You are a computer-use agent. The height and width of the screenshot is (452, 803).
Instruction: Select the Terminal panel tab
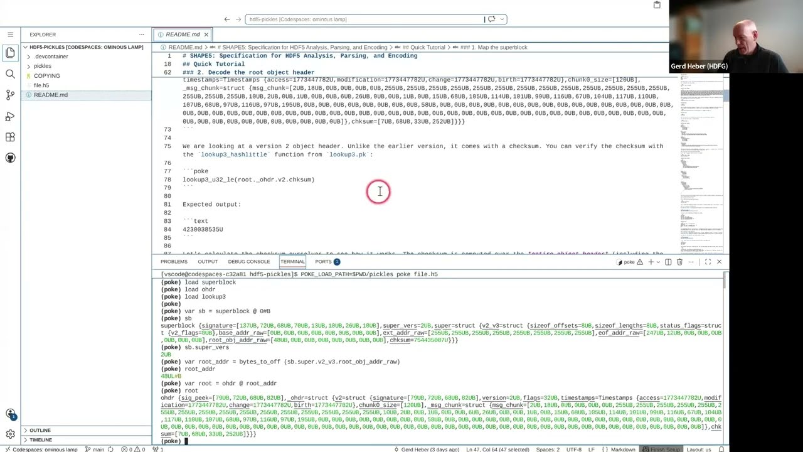click(292, 262)
